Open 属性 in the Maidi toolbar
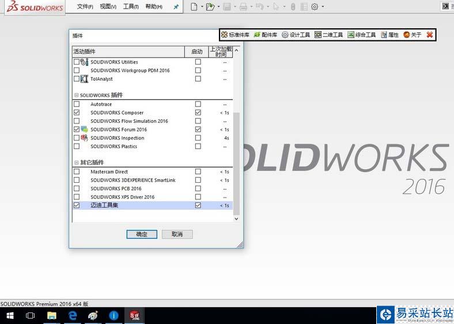The height and width of the screenshot is (324, 454). (390, 35)
